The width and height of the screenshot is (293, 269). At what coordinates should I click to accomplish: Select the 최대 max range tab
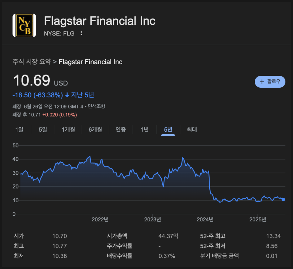[x=192, y=129]
